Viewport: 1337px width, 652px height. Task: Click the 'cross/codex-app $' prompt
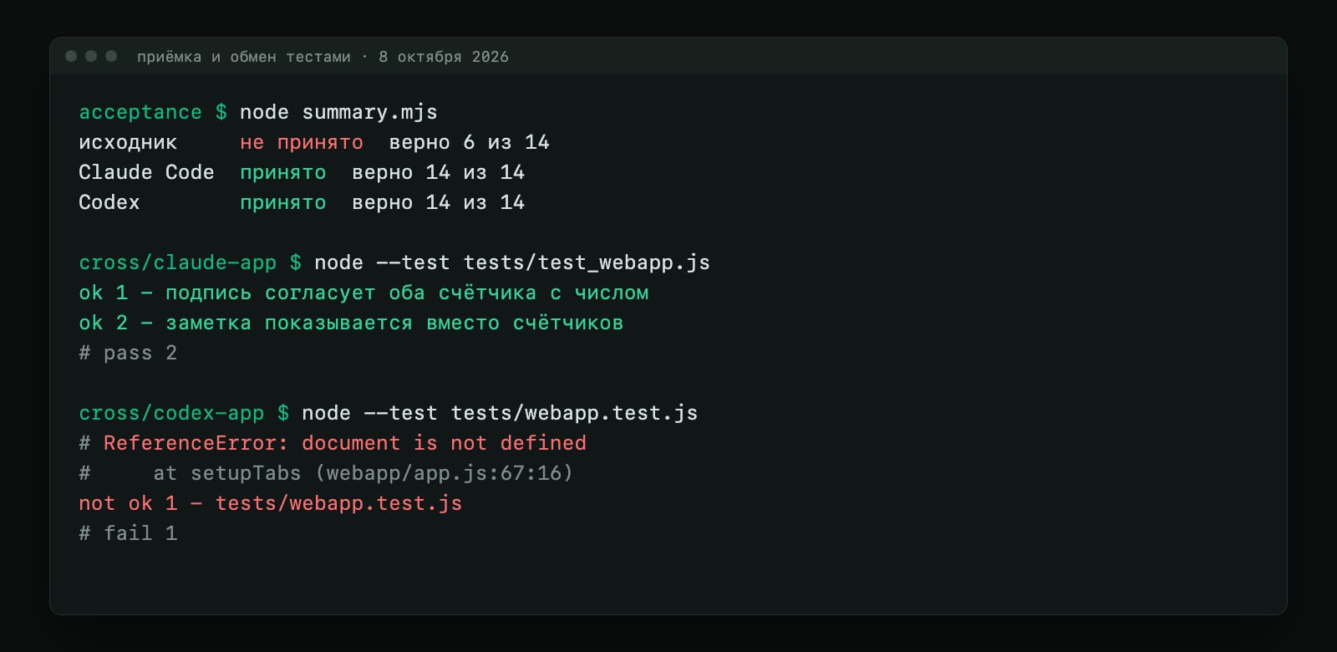pos(184,413)
